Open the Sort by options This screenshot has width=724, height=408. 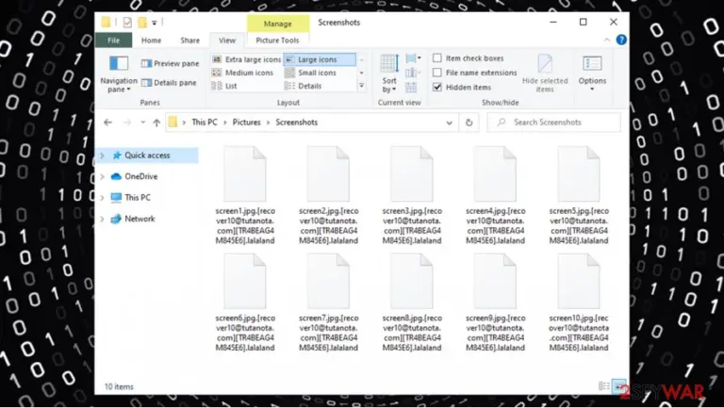(x=388, y=73)
